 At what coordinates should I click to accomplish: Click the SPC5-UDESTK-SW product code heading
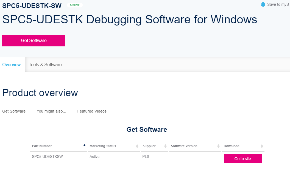pos(32,5)
